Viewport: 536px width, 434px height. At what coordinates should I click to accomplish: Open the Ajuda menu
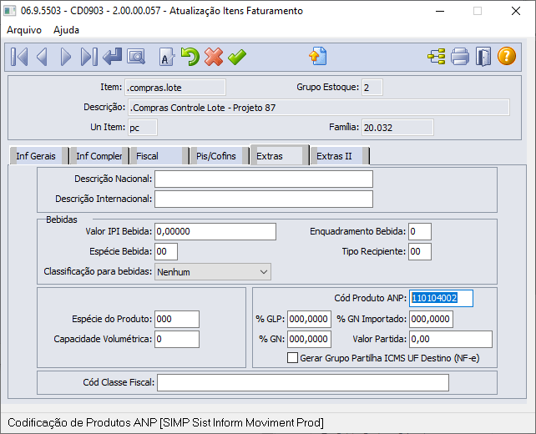[67, 29]
